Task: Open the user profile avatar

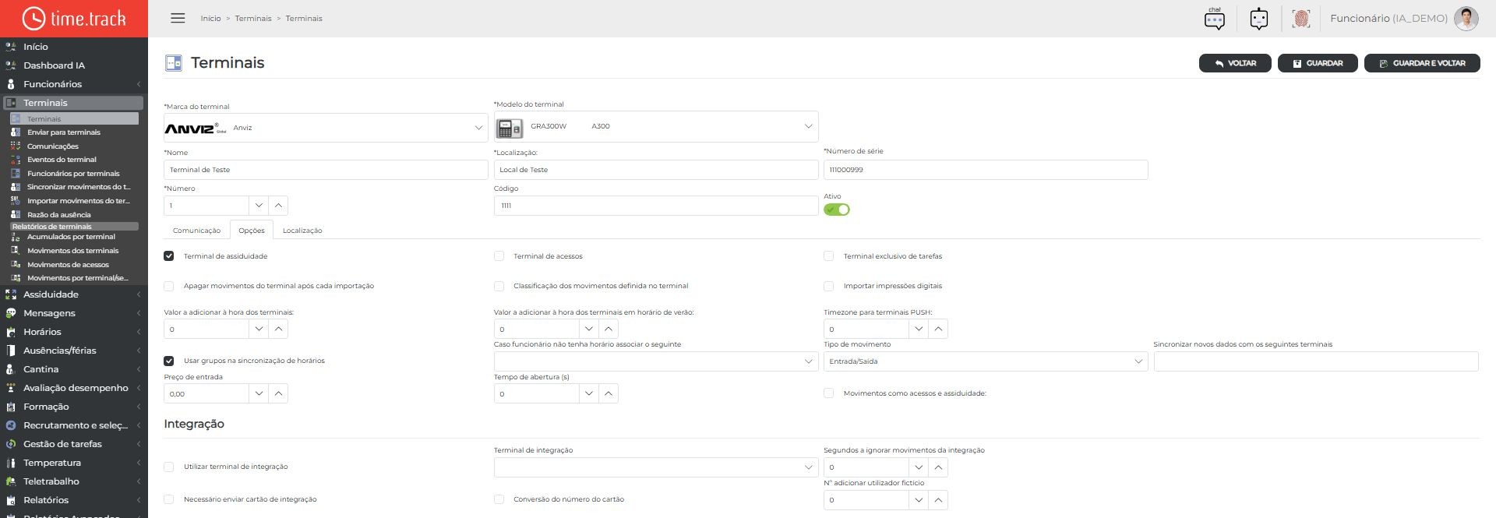Action: click(x=1466, y=18)
